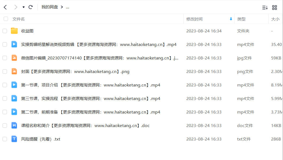The image size is (283, 160).
Task: Open the navigation history dropdown arrow
Action: click(23, 7)
